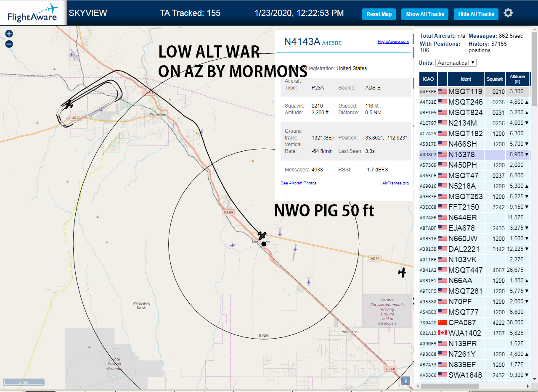Click Reset Map button

point(379,14)
